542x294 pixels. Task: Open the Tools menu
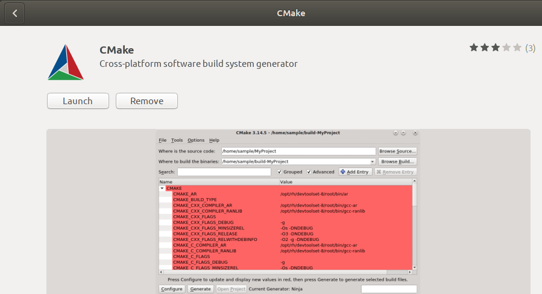click(177, 140)
